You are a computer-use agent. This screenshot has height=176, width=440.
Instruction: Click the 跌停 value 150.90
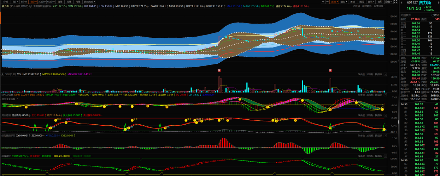[435, 78]
